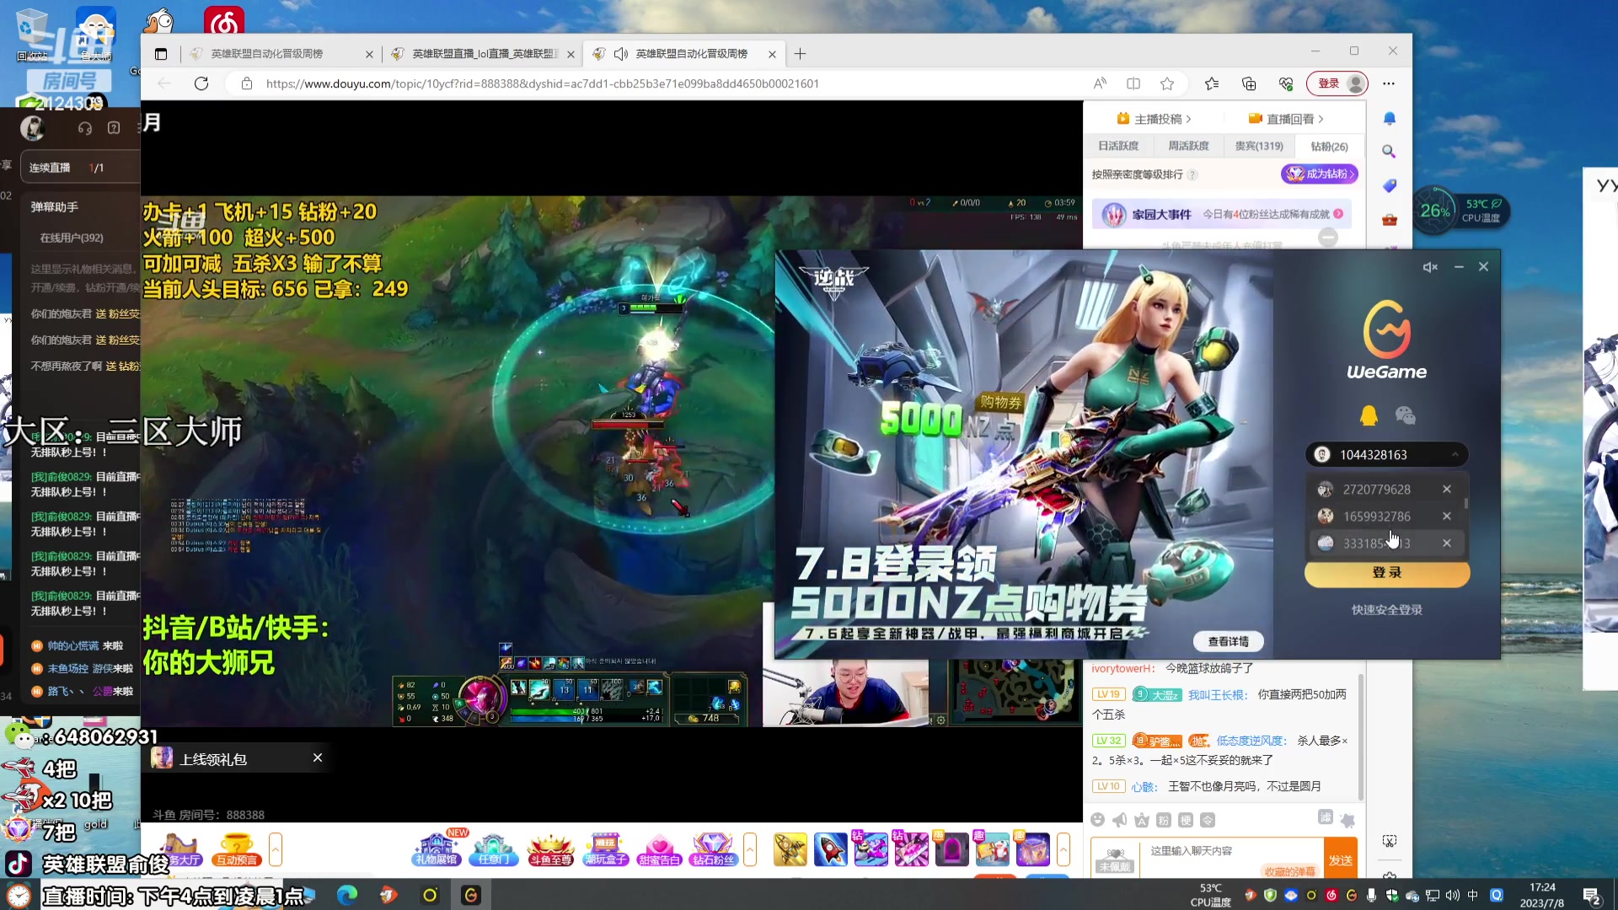Select WeChat login method in WeGame
The image size is (1618, 910).
(1405, 415)
